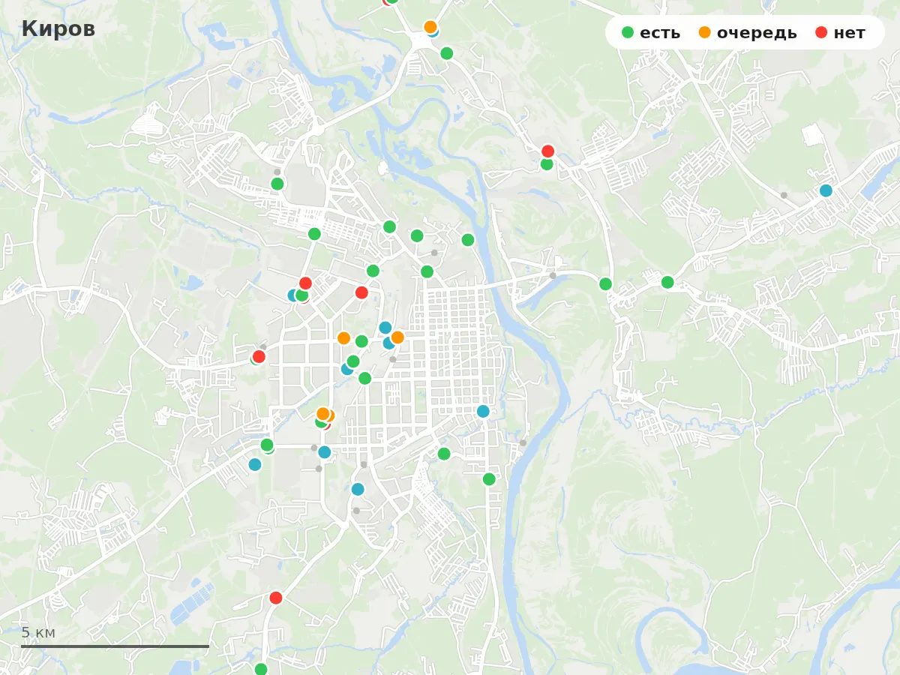The width and height of the screenshot is (900, 675).
Task: Click the green marker southeast near the river road
Action: point(489,478)
